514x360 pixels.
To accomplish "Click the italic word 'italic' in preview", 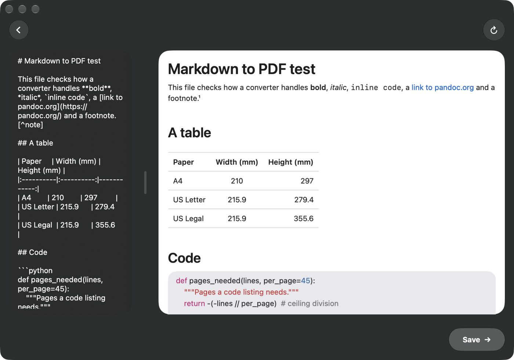I will tap(338, 88).
